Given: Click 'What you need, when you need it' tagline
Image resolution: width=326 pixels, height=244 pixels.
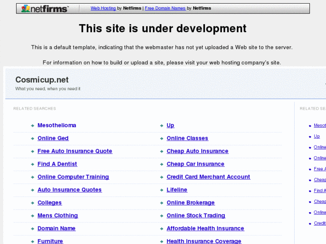Looking at the screenshot, I should click(x=48, y=89).
